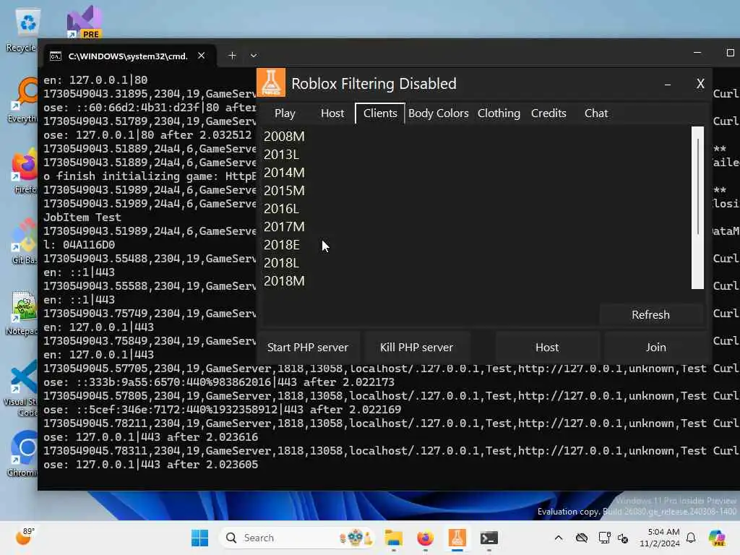Show hidden system tray icons
The image size is (740, 555).
tap(559, 538)
